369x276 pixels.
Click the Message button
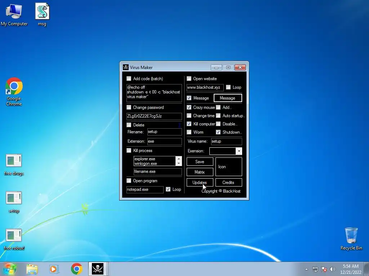tap(228, 98)
